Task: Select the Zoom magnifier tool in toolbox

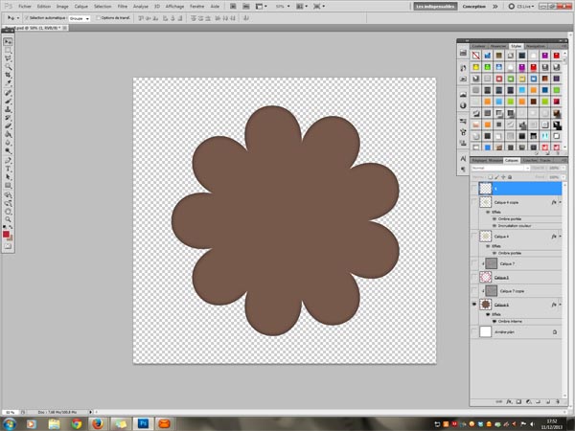Action: [8, 219]
